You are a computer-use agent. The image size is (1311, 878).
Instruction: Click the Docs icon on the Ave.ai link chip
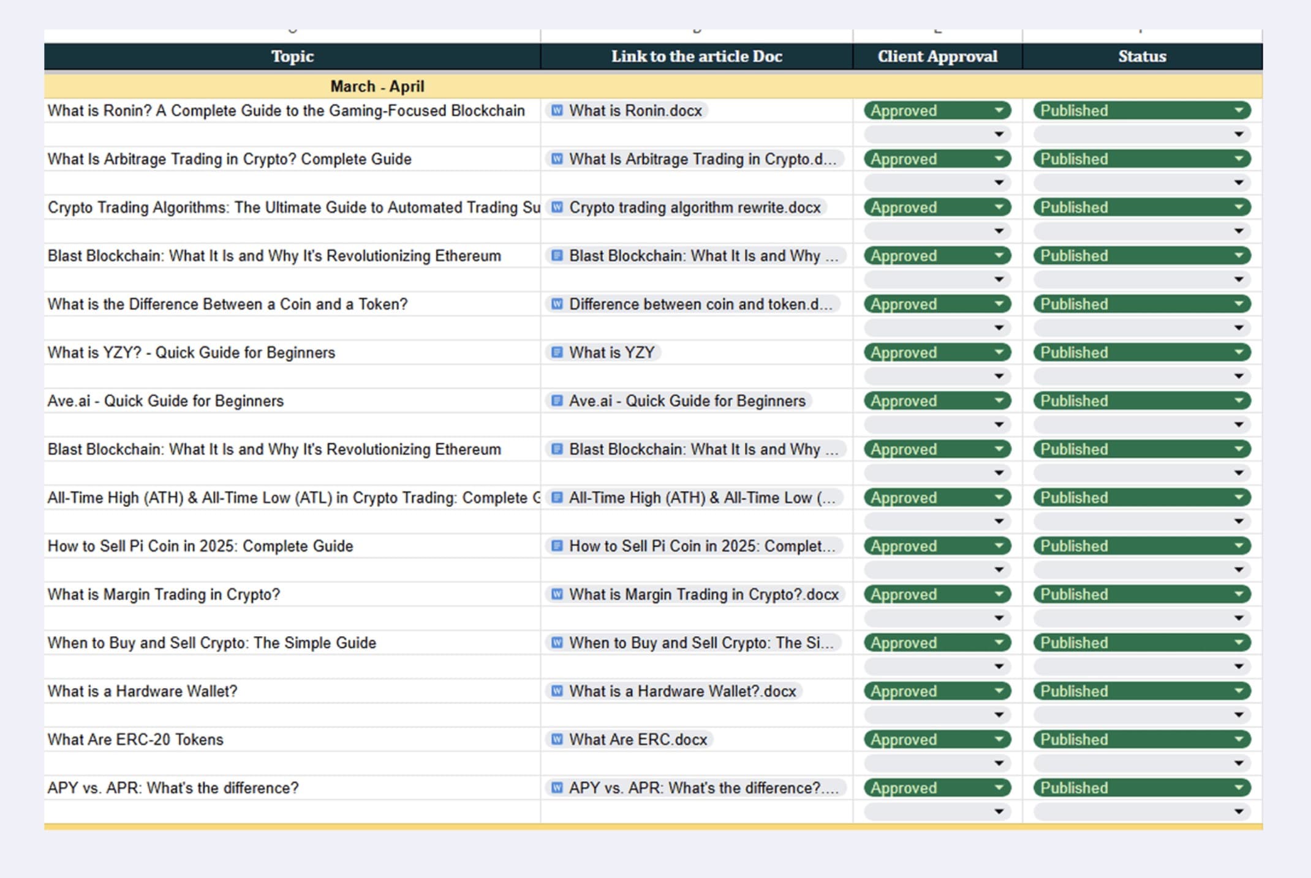[x=557, y=401]
